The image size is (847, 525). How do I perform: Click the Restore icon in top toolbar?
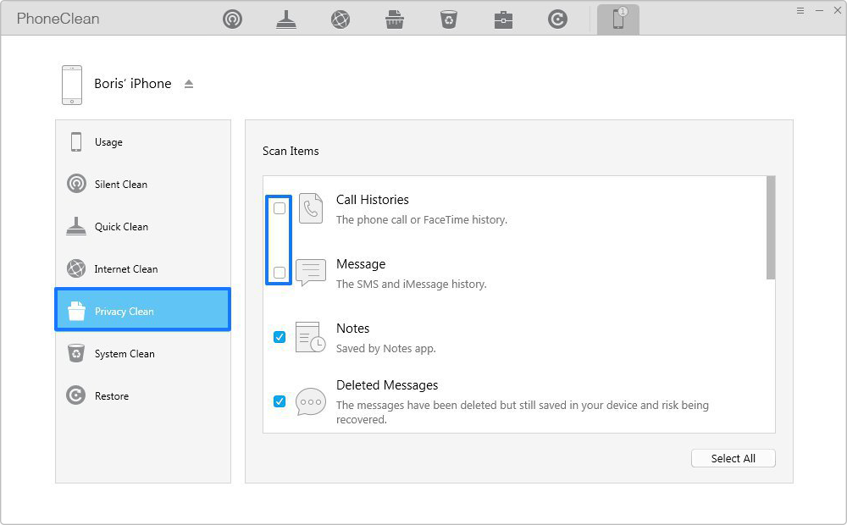tap(557, 19)
